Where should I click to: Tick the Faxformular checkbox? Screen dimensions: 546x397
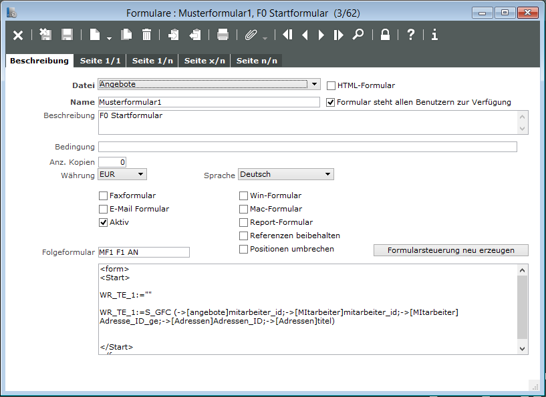(x=103, y=196)
